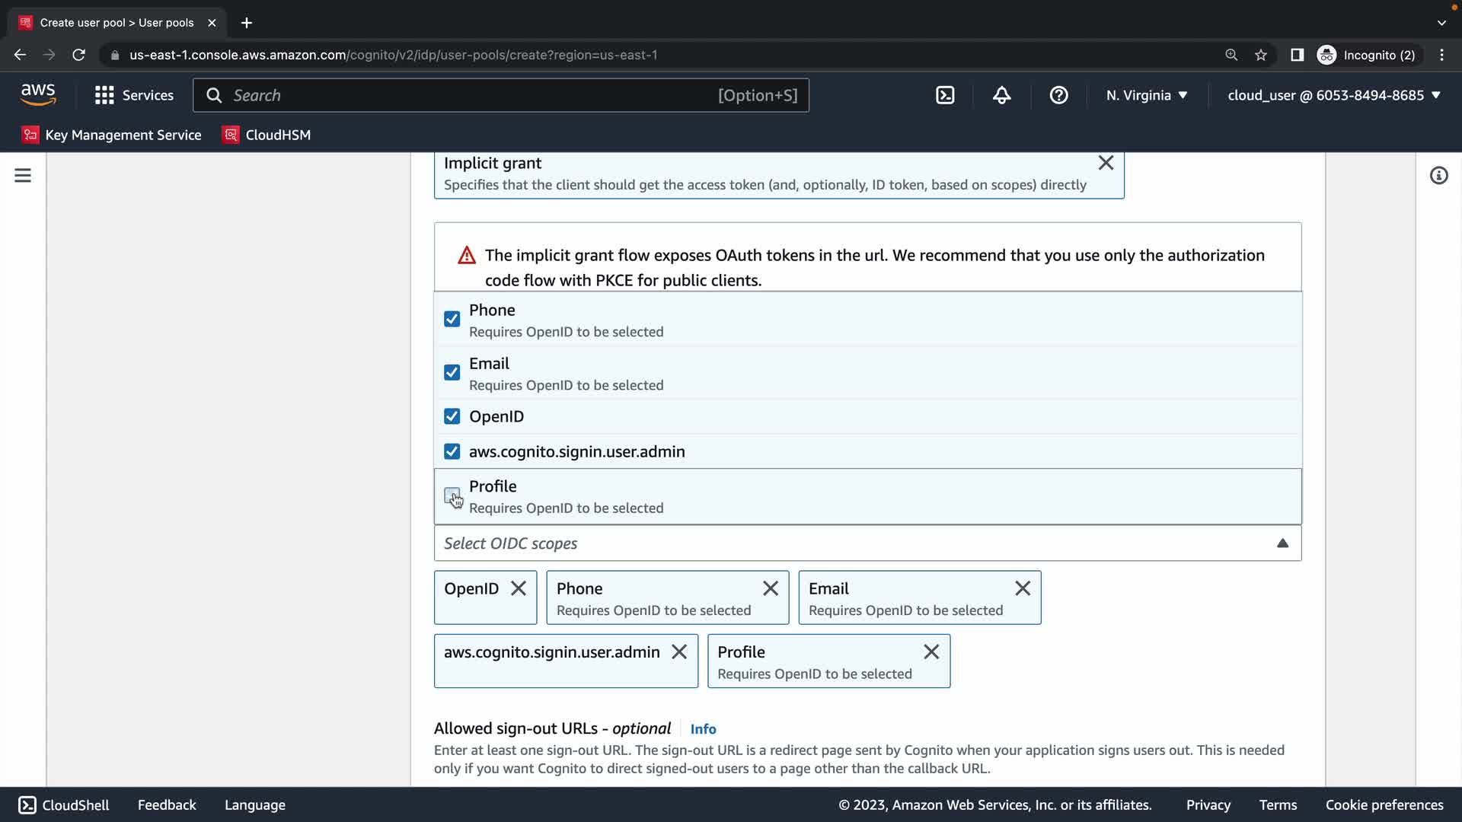The height and width of the screenshot is (822, 1462).
Task: Expand the cloud_user account menu
Action: coord(1334,95)
